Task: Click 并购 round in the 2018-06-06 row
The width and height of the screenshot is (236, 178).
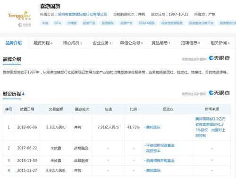Action: point(78,127)
